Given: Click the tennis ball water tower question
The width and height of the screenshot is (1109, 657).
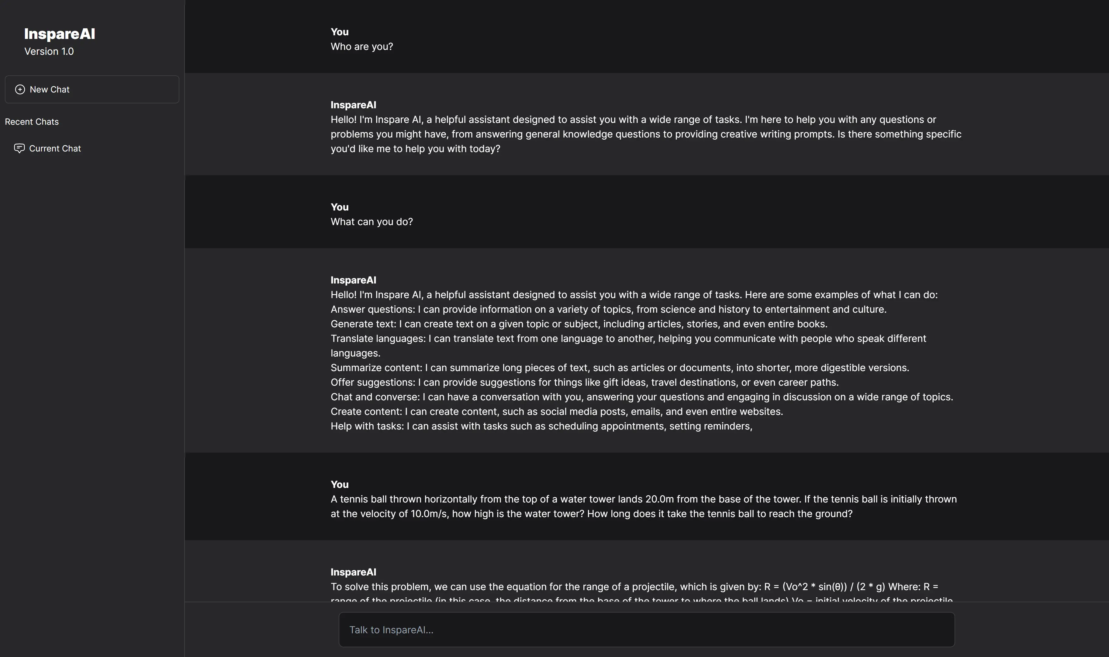Looking at the screenshot, I should point(643,506).
